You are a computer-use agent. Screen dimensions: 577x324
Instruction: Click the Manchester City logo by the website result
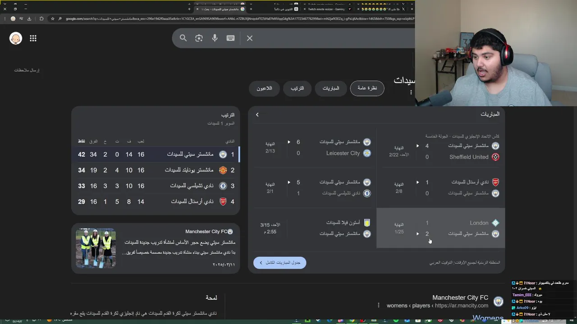coord(498,301)
